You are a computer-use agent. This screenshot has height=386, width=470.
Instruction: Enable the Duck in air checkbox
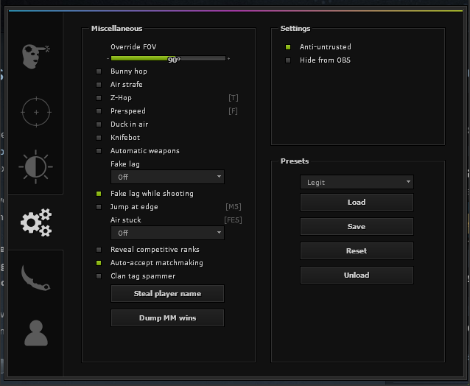tap(99, 124)
